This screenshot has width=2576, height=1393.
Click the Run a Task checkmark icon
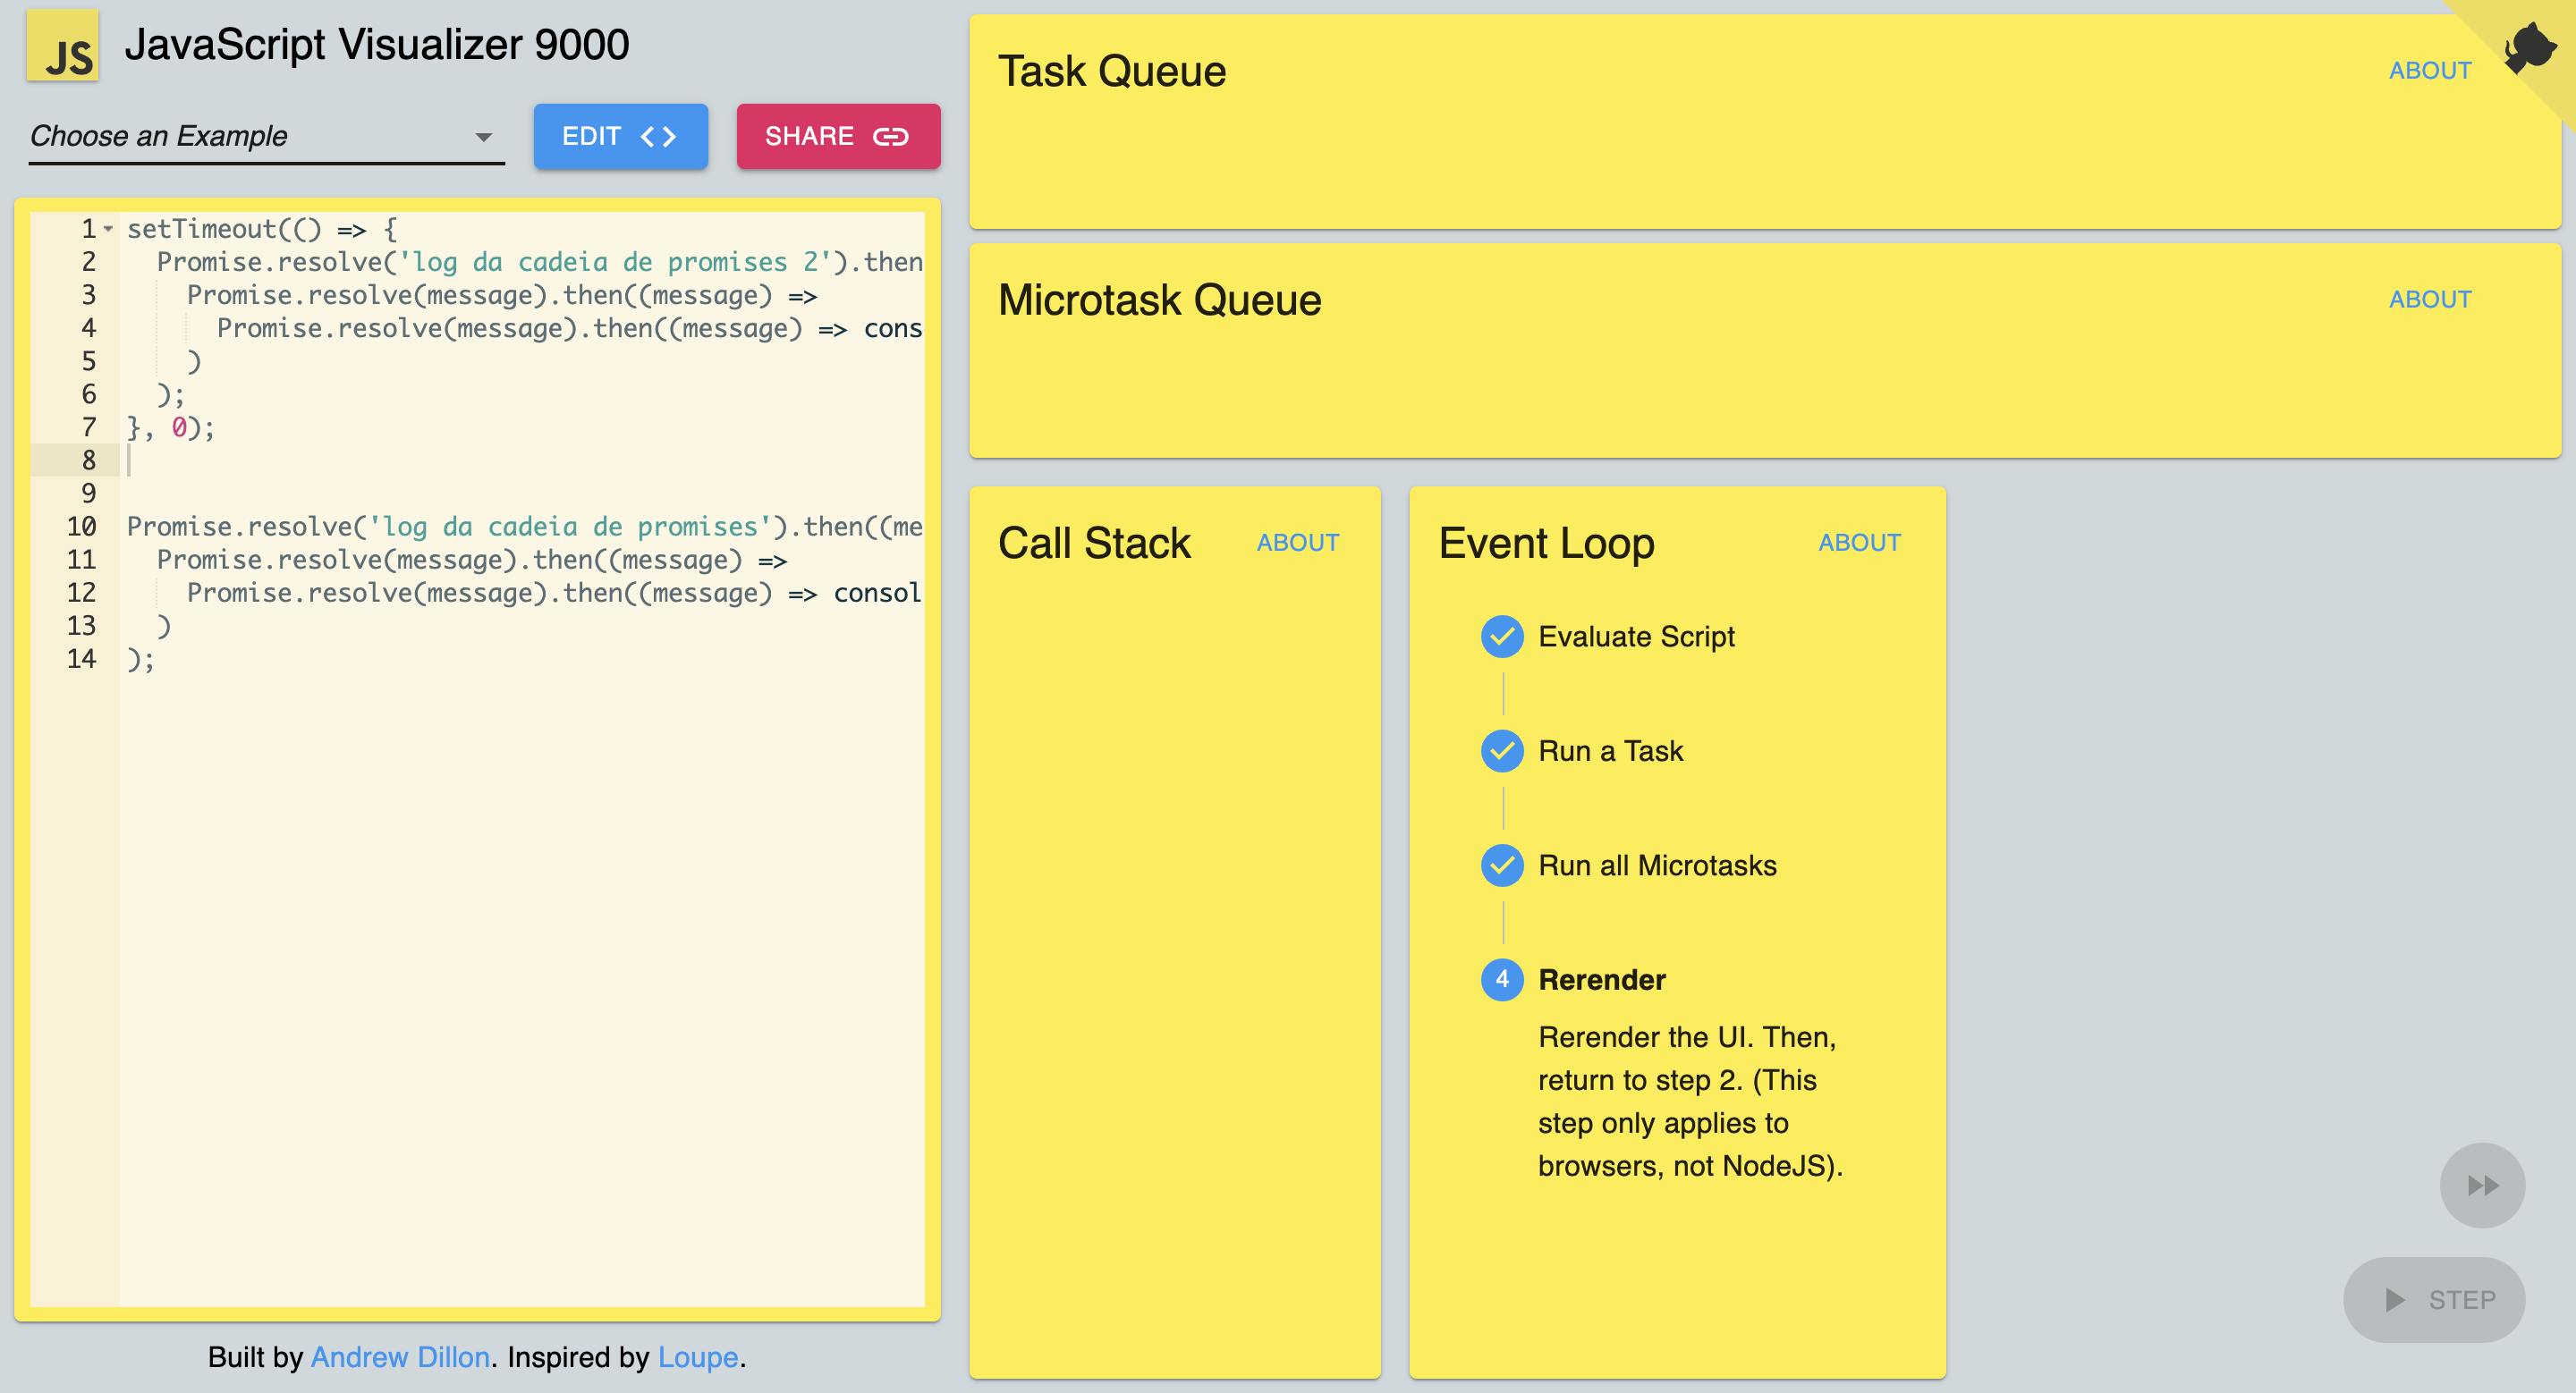click(1502, 751)
